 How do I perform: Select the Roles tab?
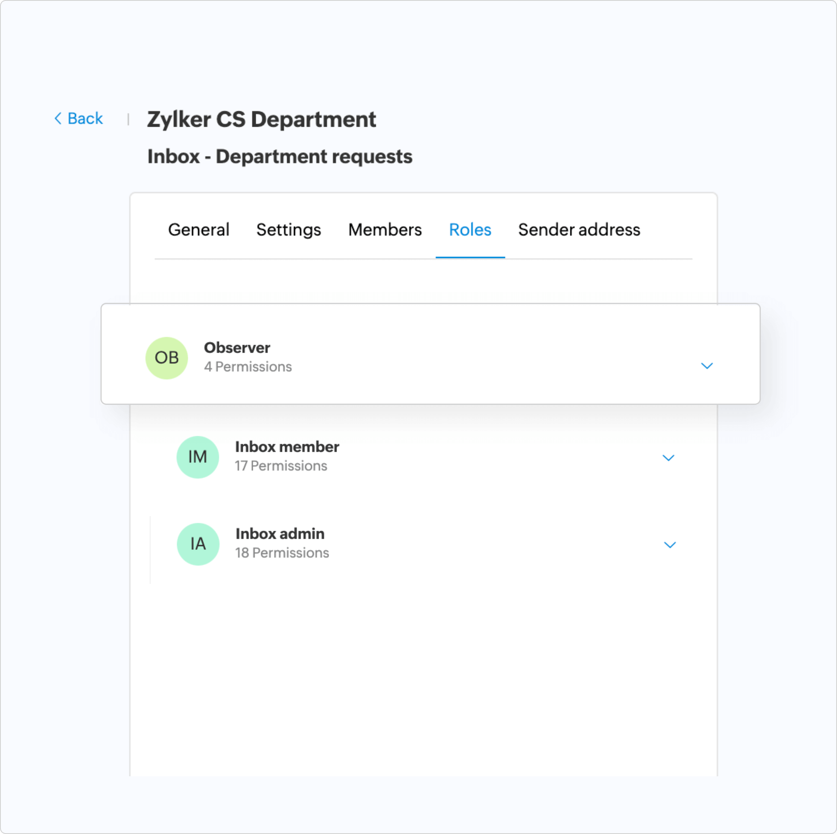pos(470,230)
